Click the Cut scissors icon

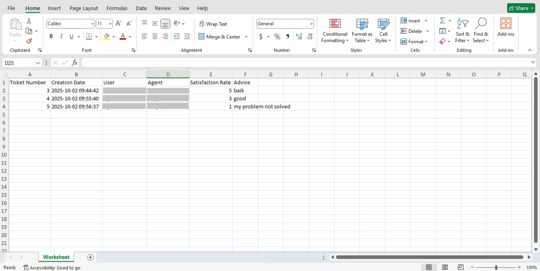29,21
